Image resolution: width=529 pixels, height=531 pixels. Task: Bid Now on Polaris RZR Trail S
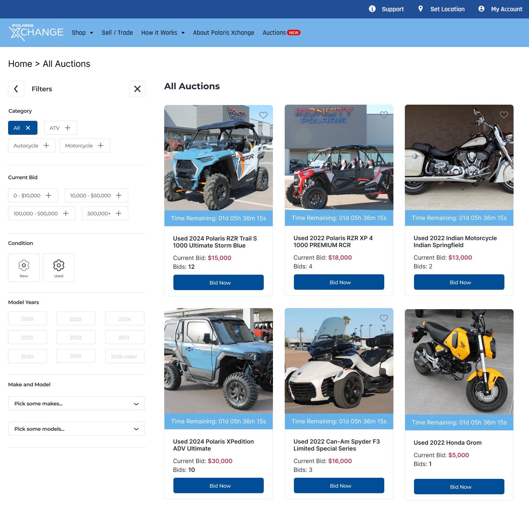click(x=219, y=282)
